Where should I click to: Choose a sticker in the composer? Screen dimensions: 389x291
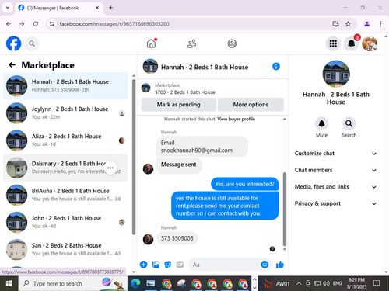(x=168, y=265)
